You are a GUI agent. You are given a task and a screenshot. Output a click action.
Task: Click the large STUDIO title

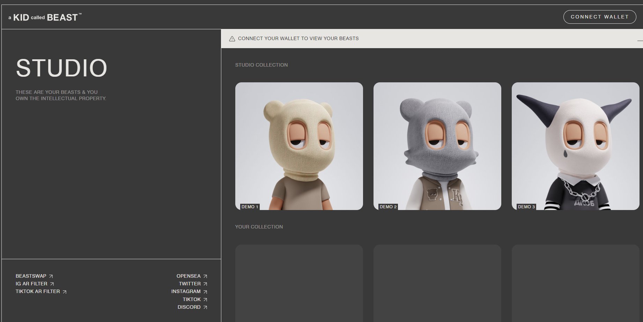(x=61, y=68)
